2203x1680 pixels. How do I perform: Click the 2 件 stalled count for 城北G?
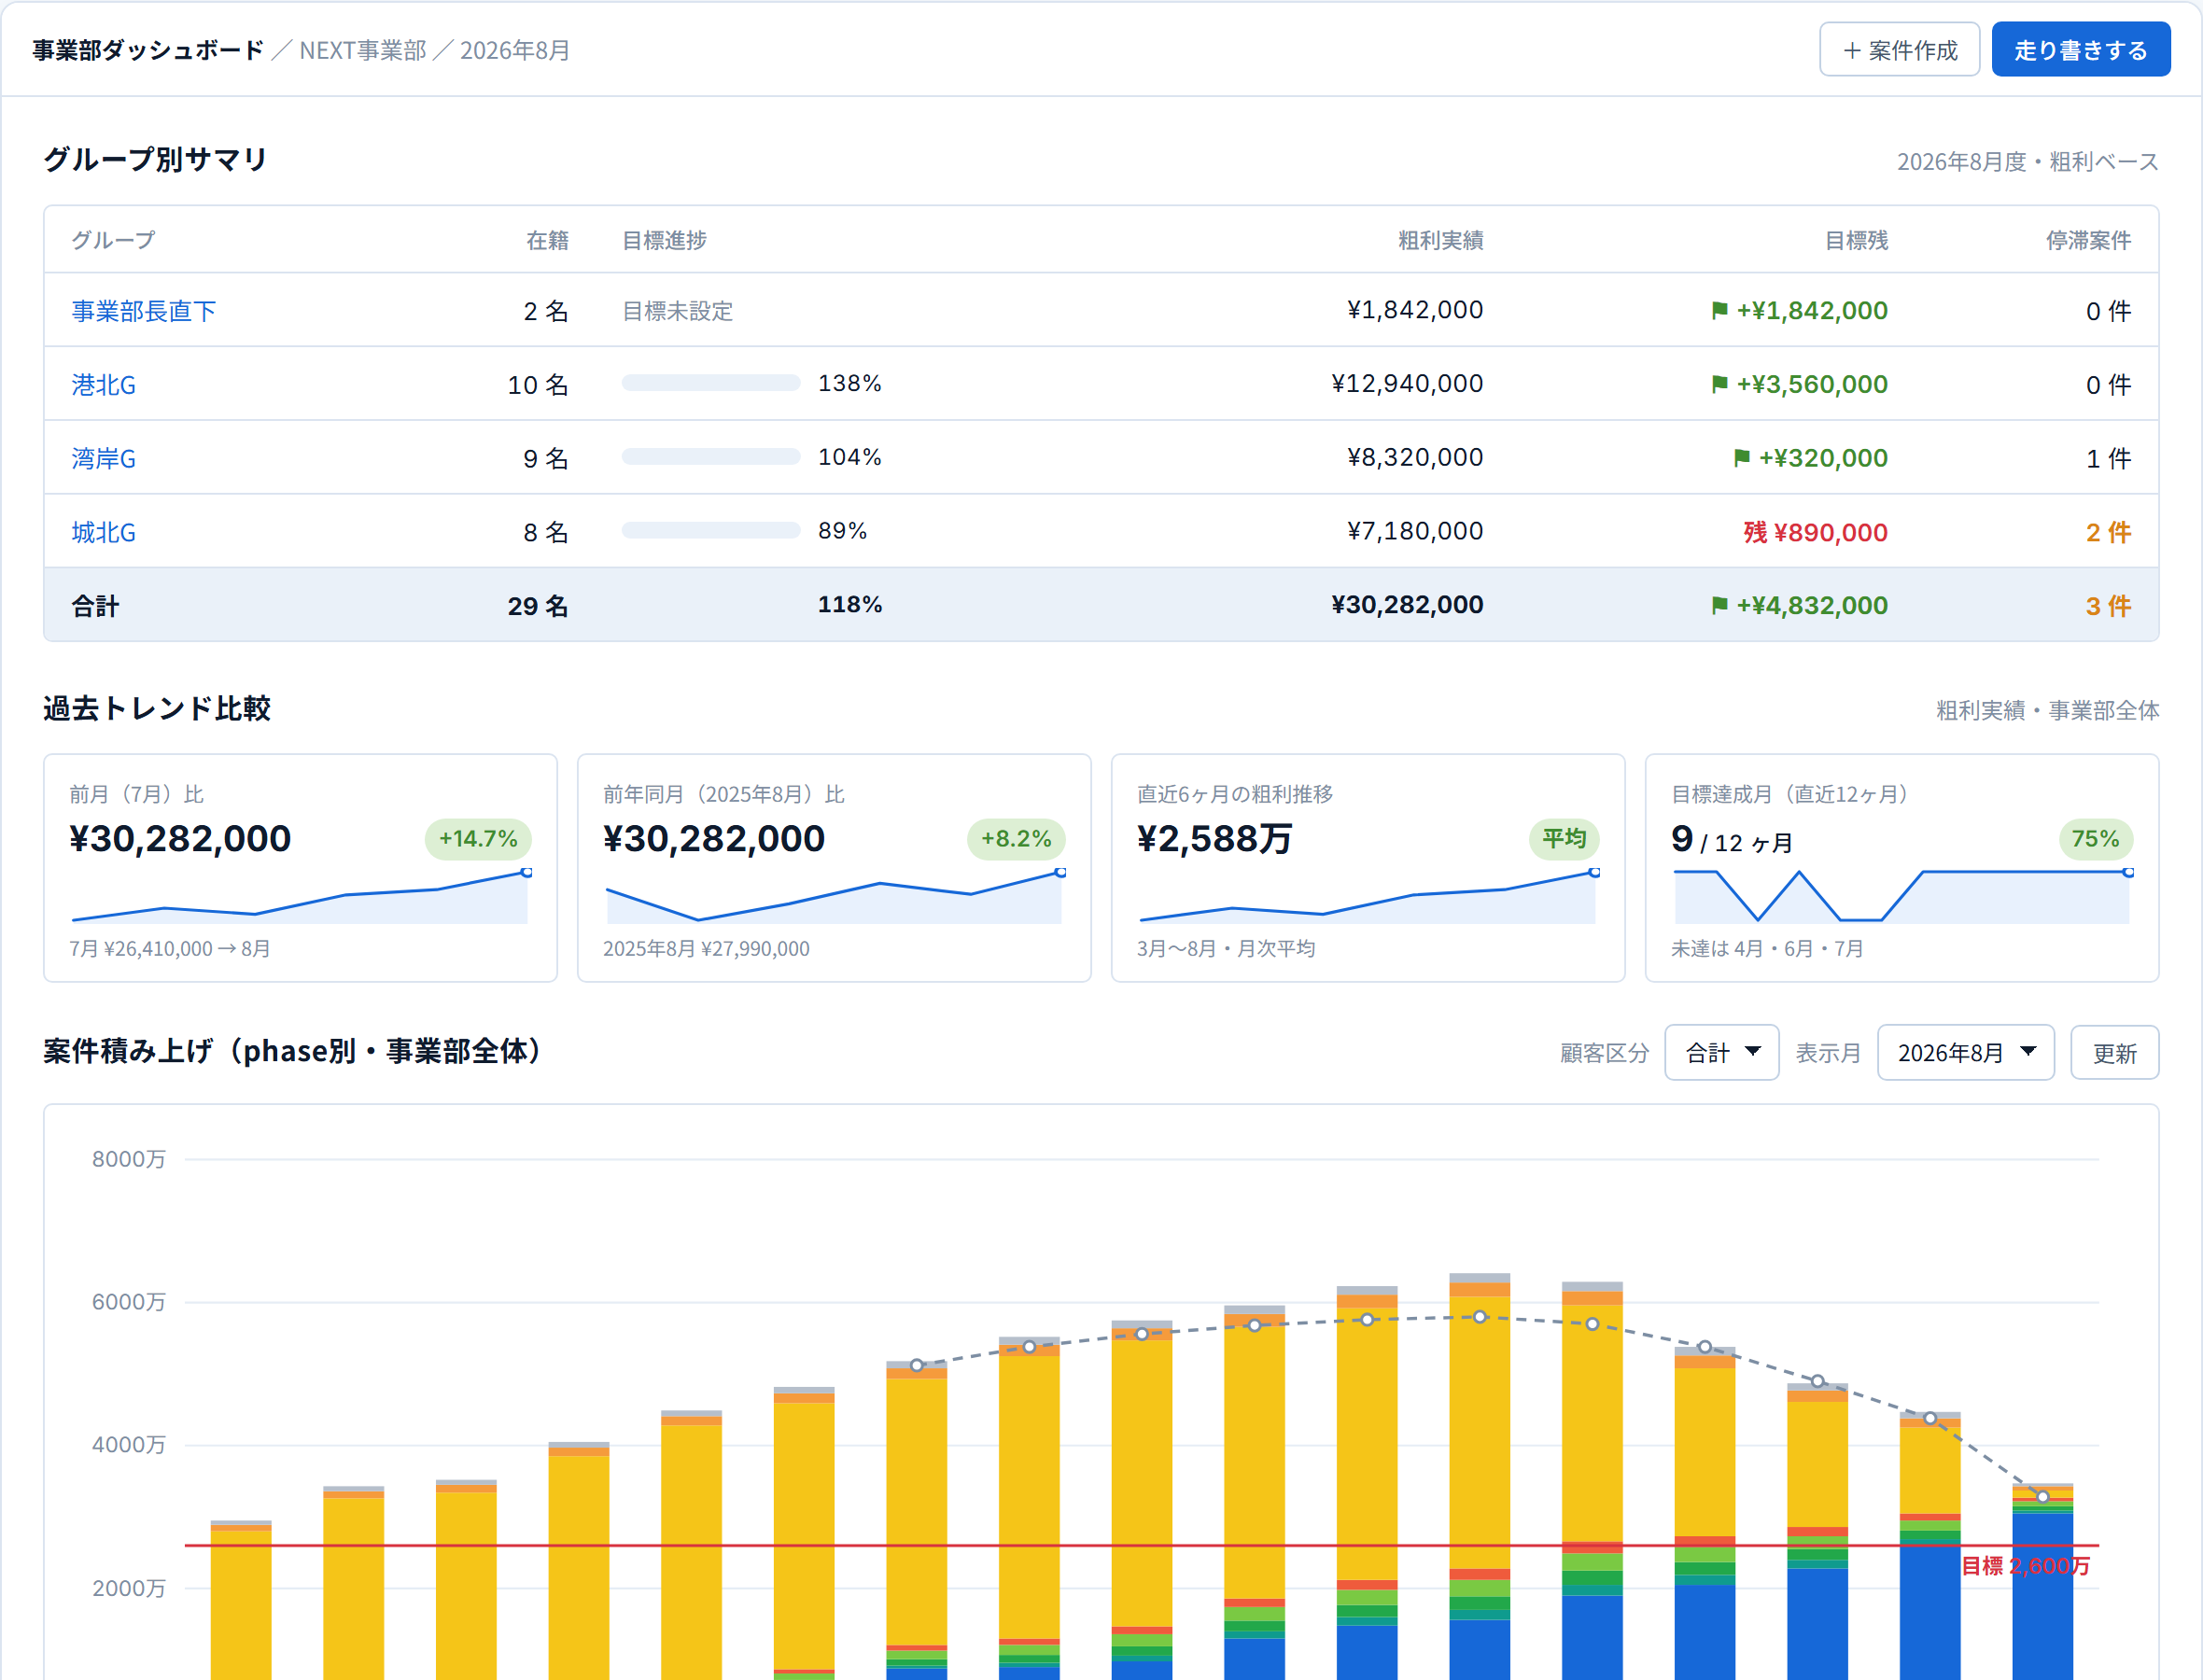point(2108,532)
